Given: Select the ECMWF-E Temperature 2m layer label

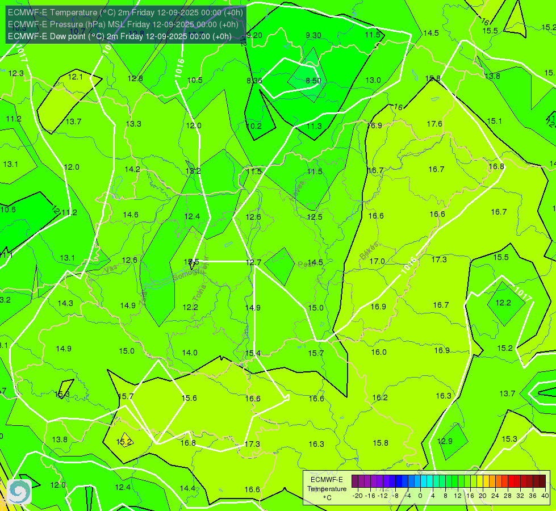Looking at the screenshot, I should [x=126, y=12].
